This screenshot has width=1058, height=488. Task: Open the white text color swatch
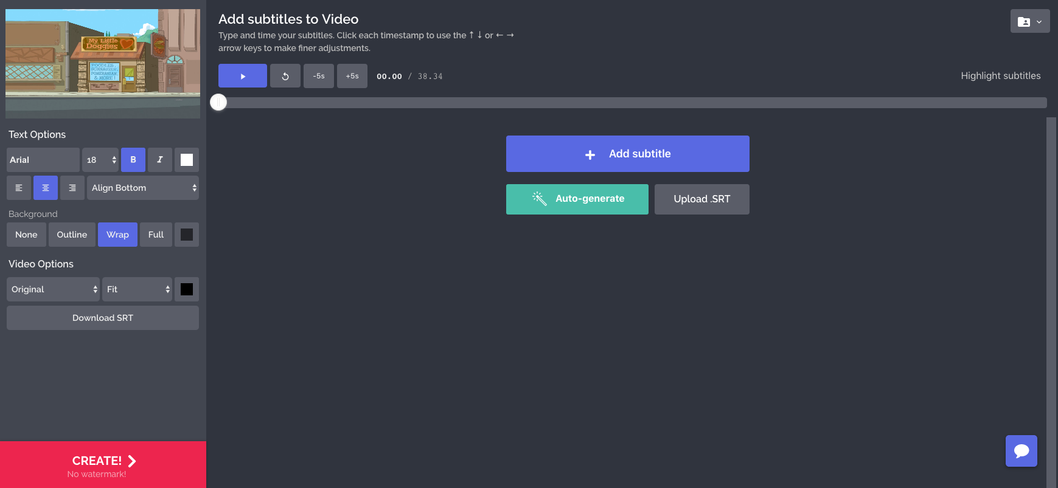coord(187,160)
